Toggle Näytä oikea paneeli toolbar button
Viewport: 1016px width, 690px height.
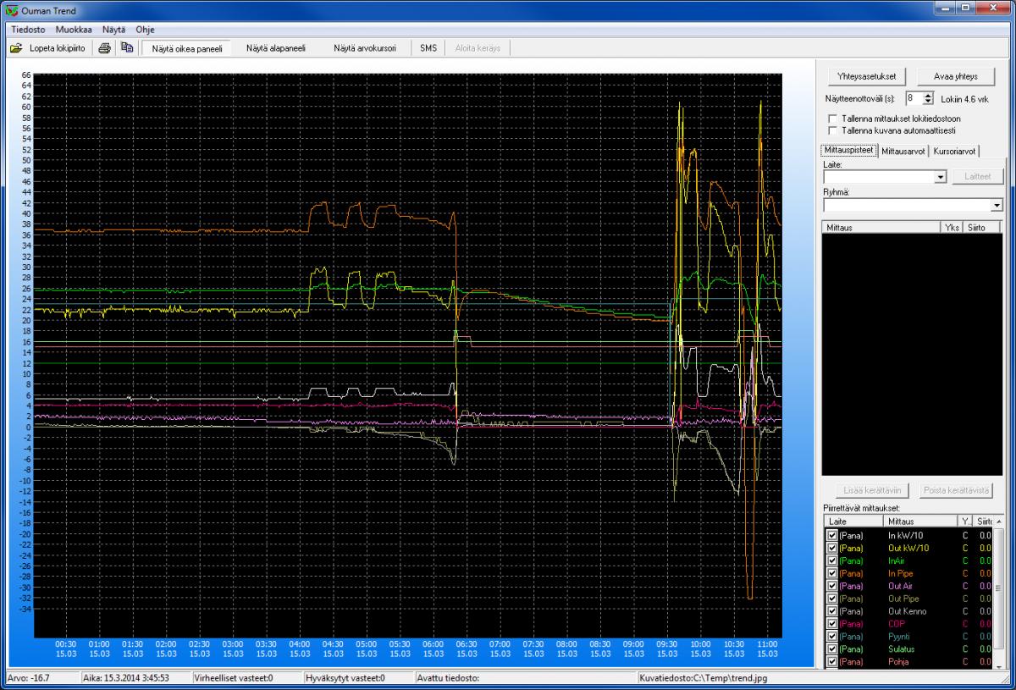coord(186,48)
